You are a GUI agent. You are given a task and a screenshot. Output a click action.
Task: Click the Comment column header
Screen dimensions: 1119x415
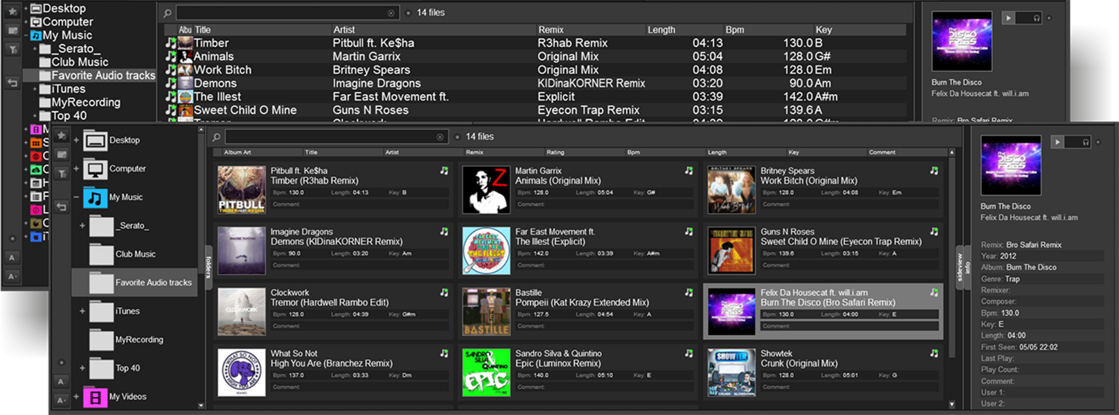[882, 153]
